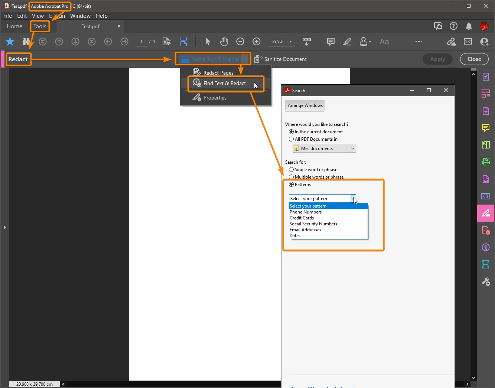Screen dimensions: 495x388
Task: Select 'Multiple words or phrase' radio button
Action: (x=291, y=177)
